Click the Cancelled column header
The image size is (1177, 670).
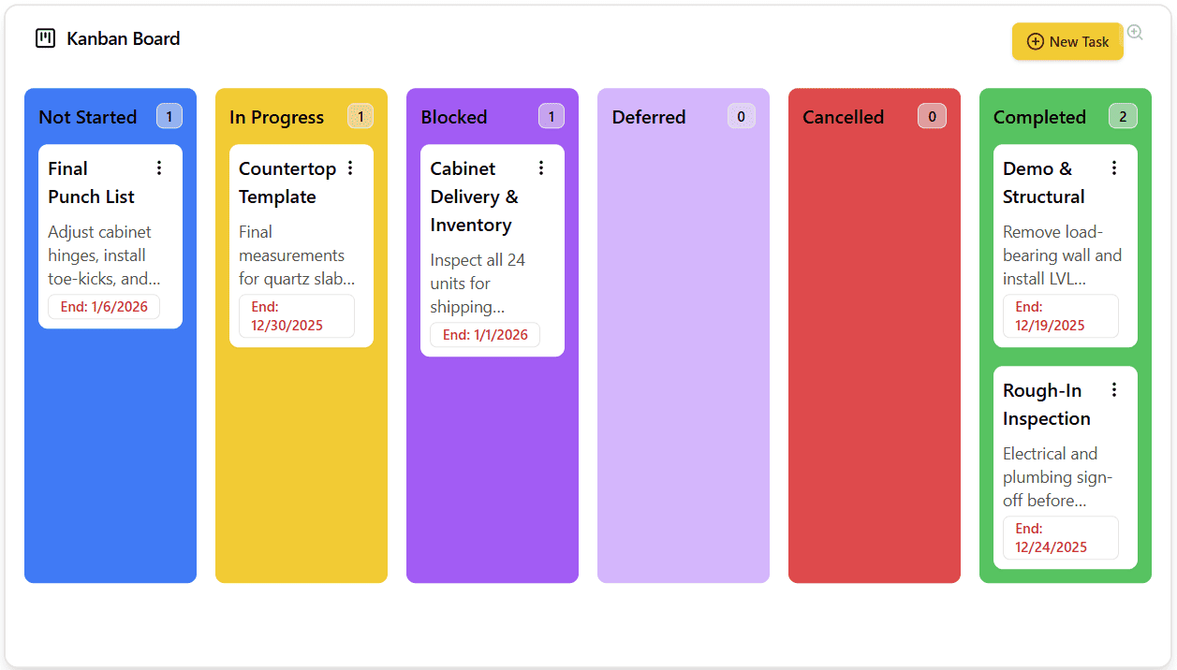pos(843,117)
